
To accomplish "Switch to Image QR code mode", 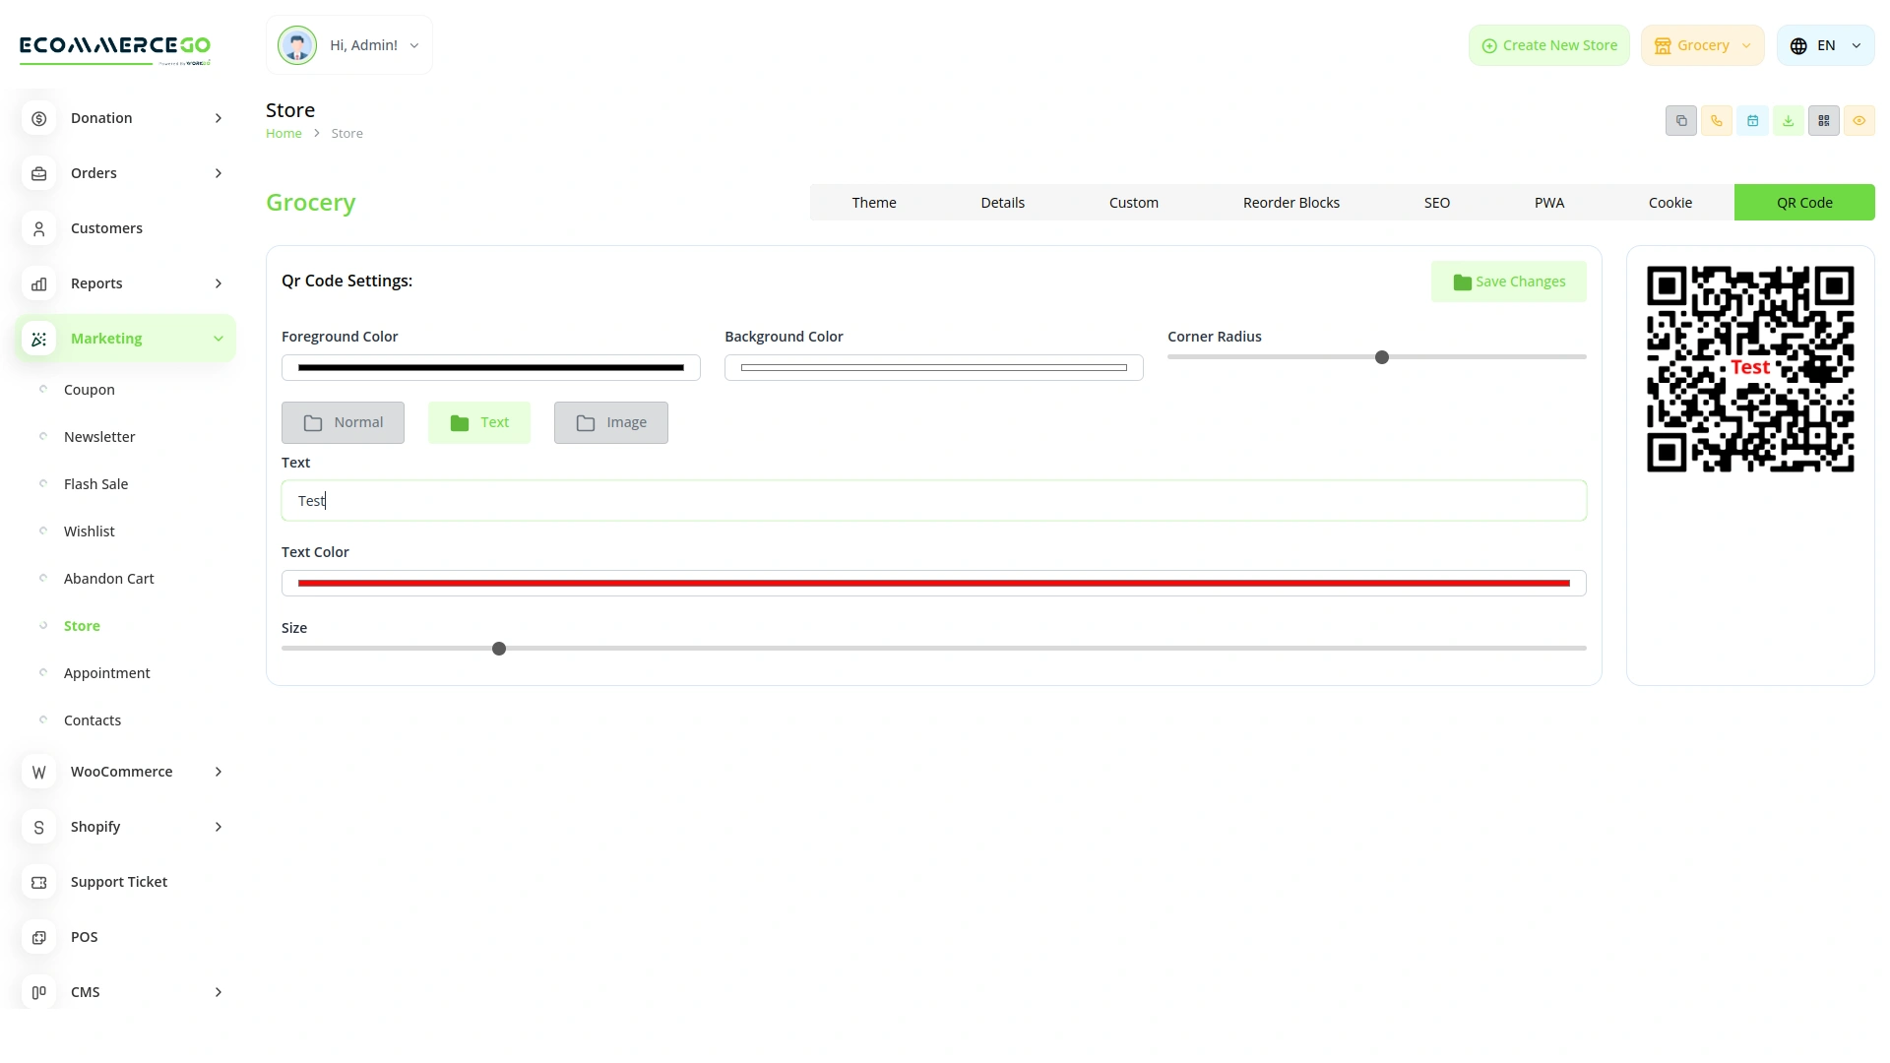I will (610, 422).
